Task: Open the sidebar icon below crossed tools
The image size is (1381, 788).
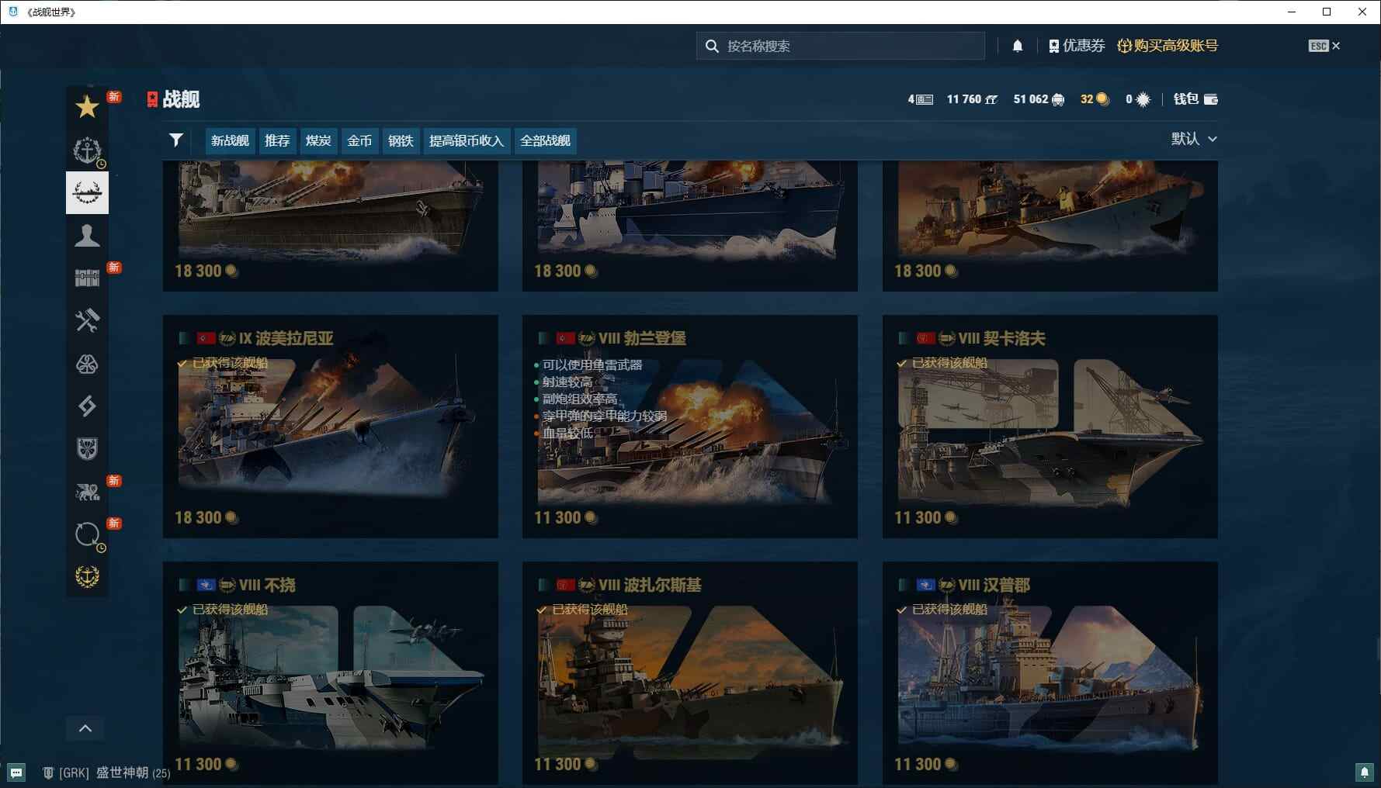Action: (x=87, y=363)
